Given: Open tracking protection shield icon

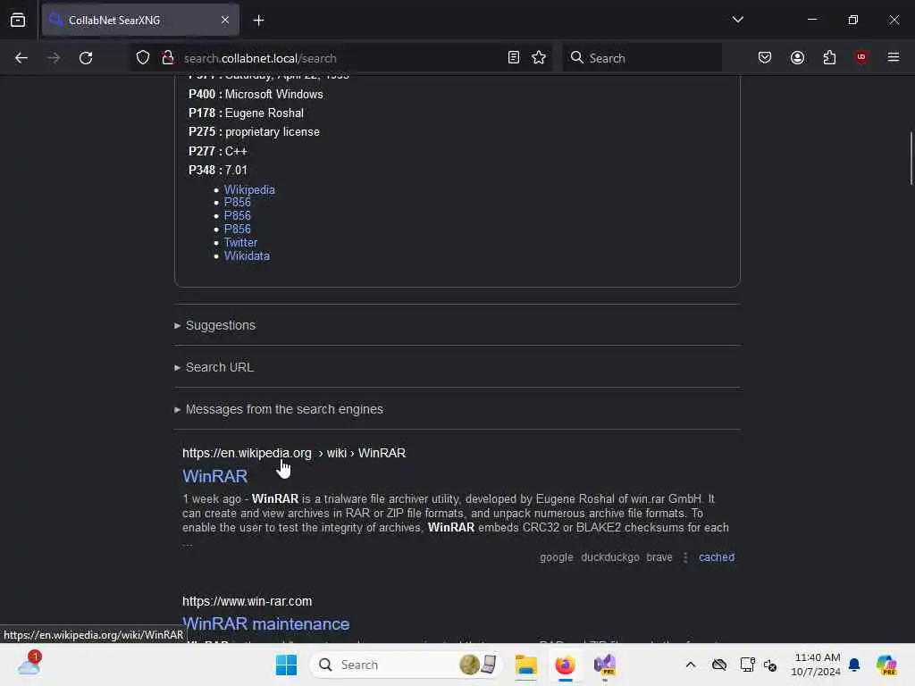Looking at the screenshot, I should (143, 58).
